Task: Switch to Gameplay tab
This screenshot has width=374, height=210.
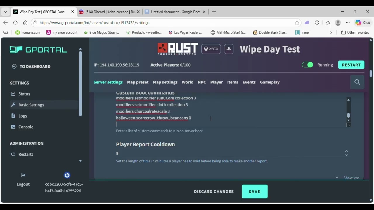Action: coord(270,82)
